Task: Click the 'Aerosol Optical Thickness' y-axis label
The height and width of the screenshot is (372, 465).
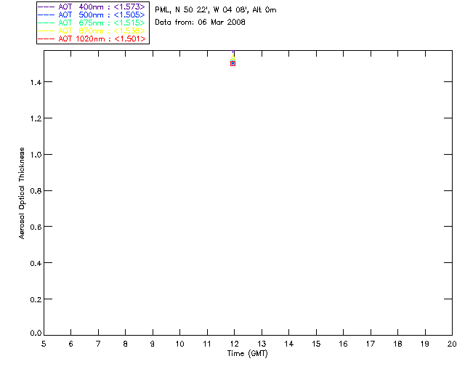Action: point(23,193)
